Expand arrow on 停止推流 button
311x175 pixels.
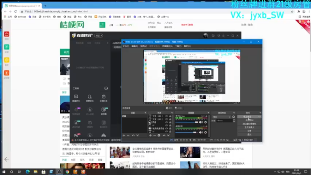[x=259, y=117]
